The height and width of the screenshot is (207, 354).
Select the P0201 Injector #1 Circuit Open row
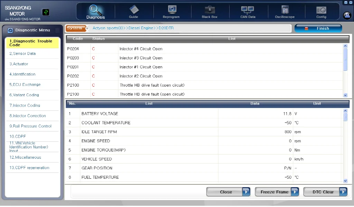pos(204,67)
